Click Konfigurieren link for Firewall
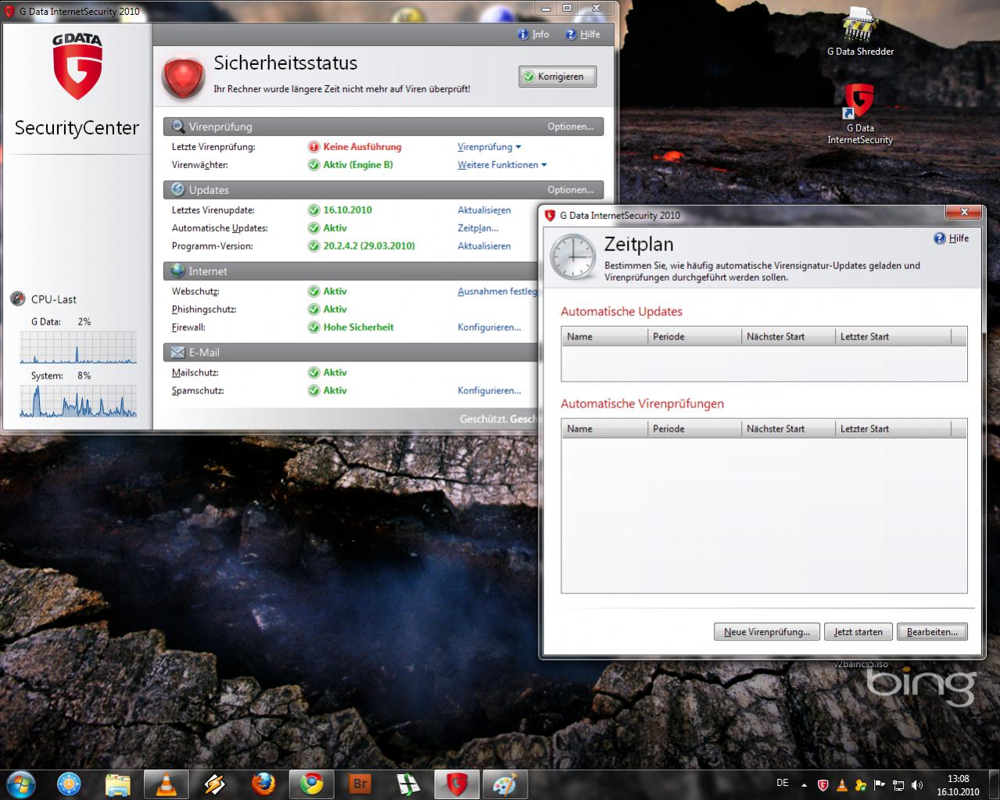Image resolution: width=1000 pixels, height=800 pixels. (489, 328)
